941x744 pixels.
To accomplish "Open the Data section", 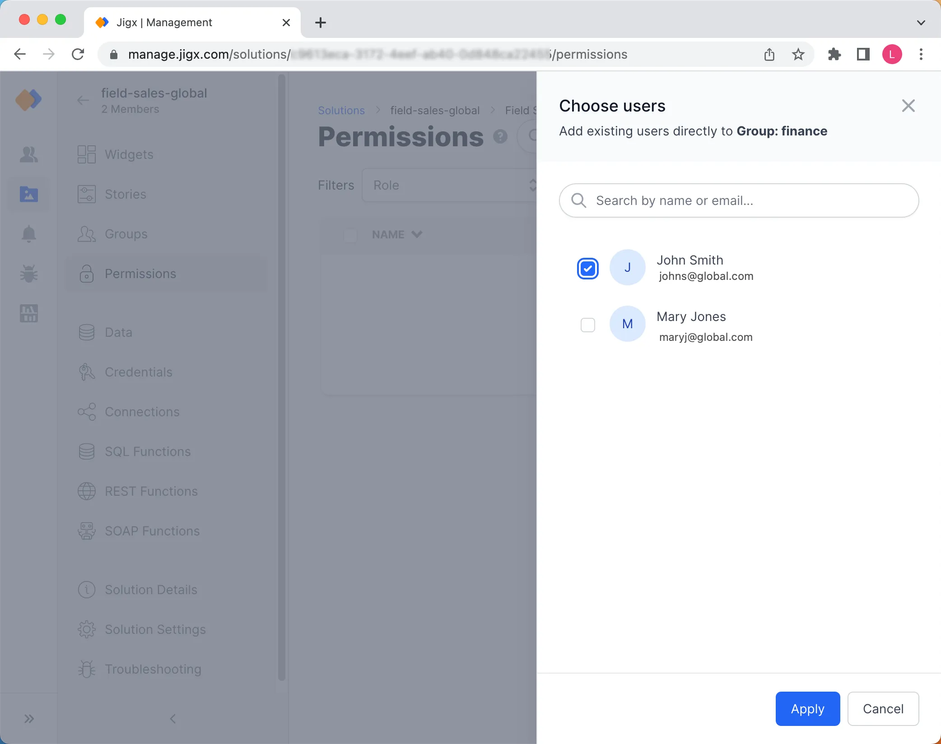I will click(117, 332).
